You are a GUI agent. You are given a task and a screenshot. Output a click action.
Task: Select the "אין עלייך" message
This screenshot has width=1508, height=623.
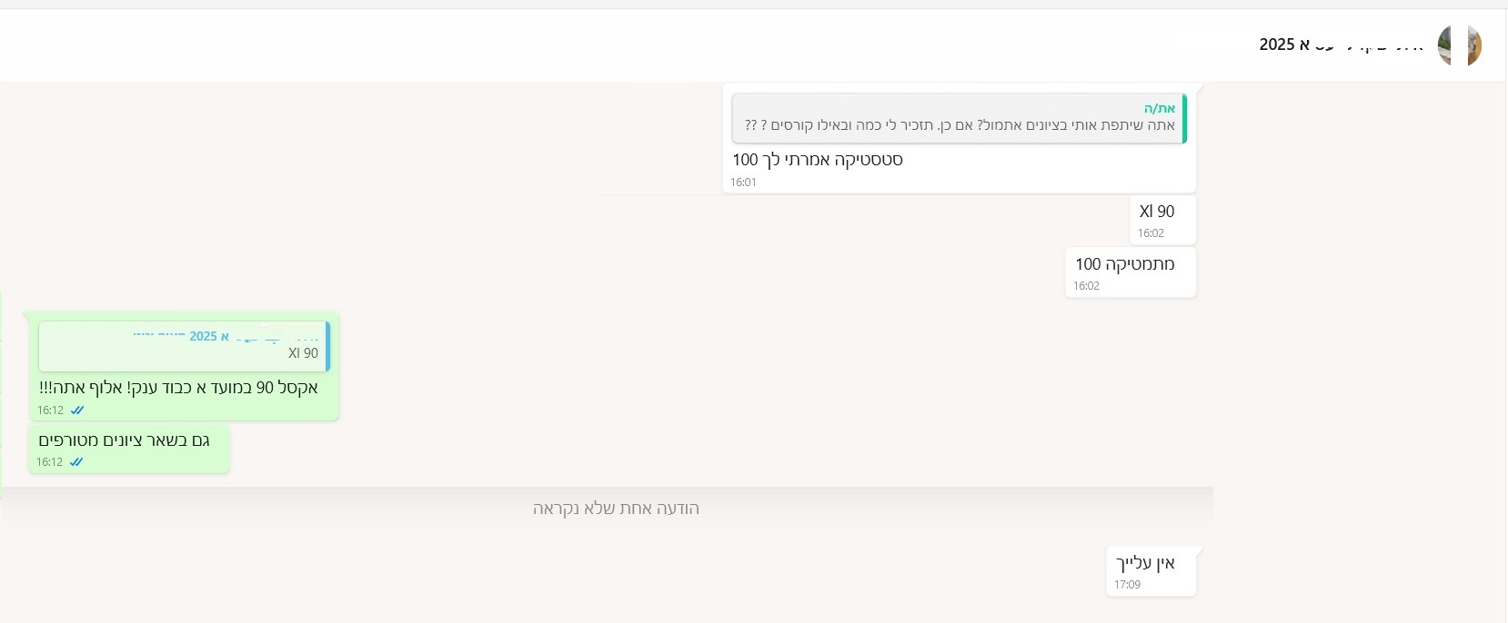coord(1145,563)
